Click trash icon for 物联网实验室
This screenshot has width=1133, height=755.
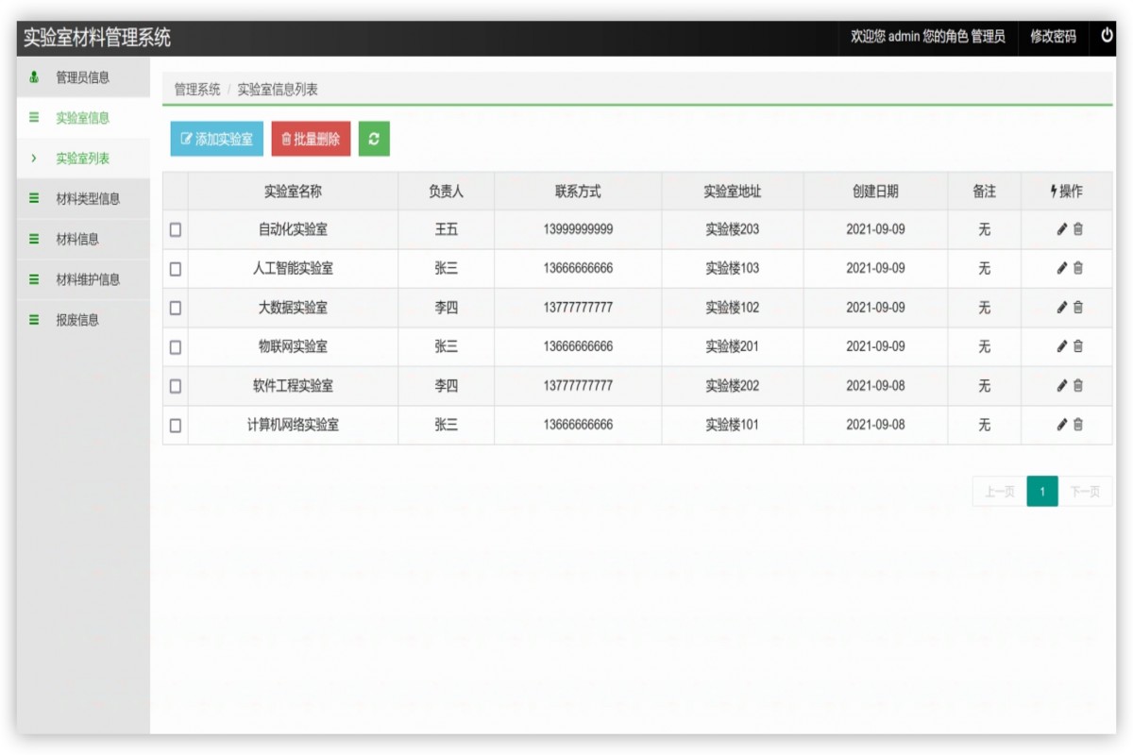(x=1078, y=346)
